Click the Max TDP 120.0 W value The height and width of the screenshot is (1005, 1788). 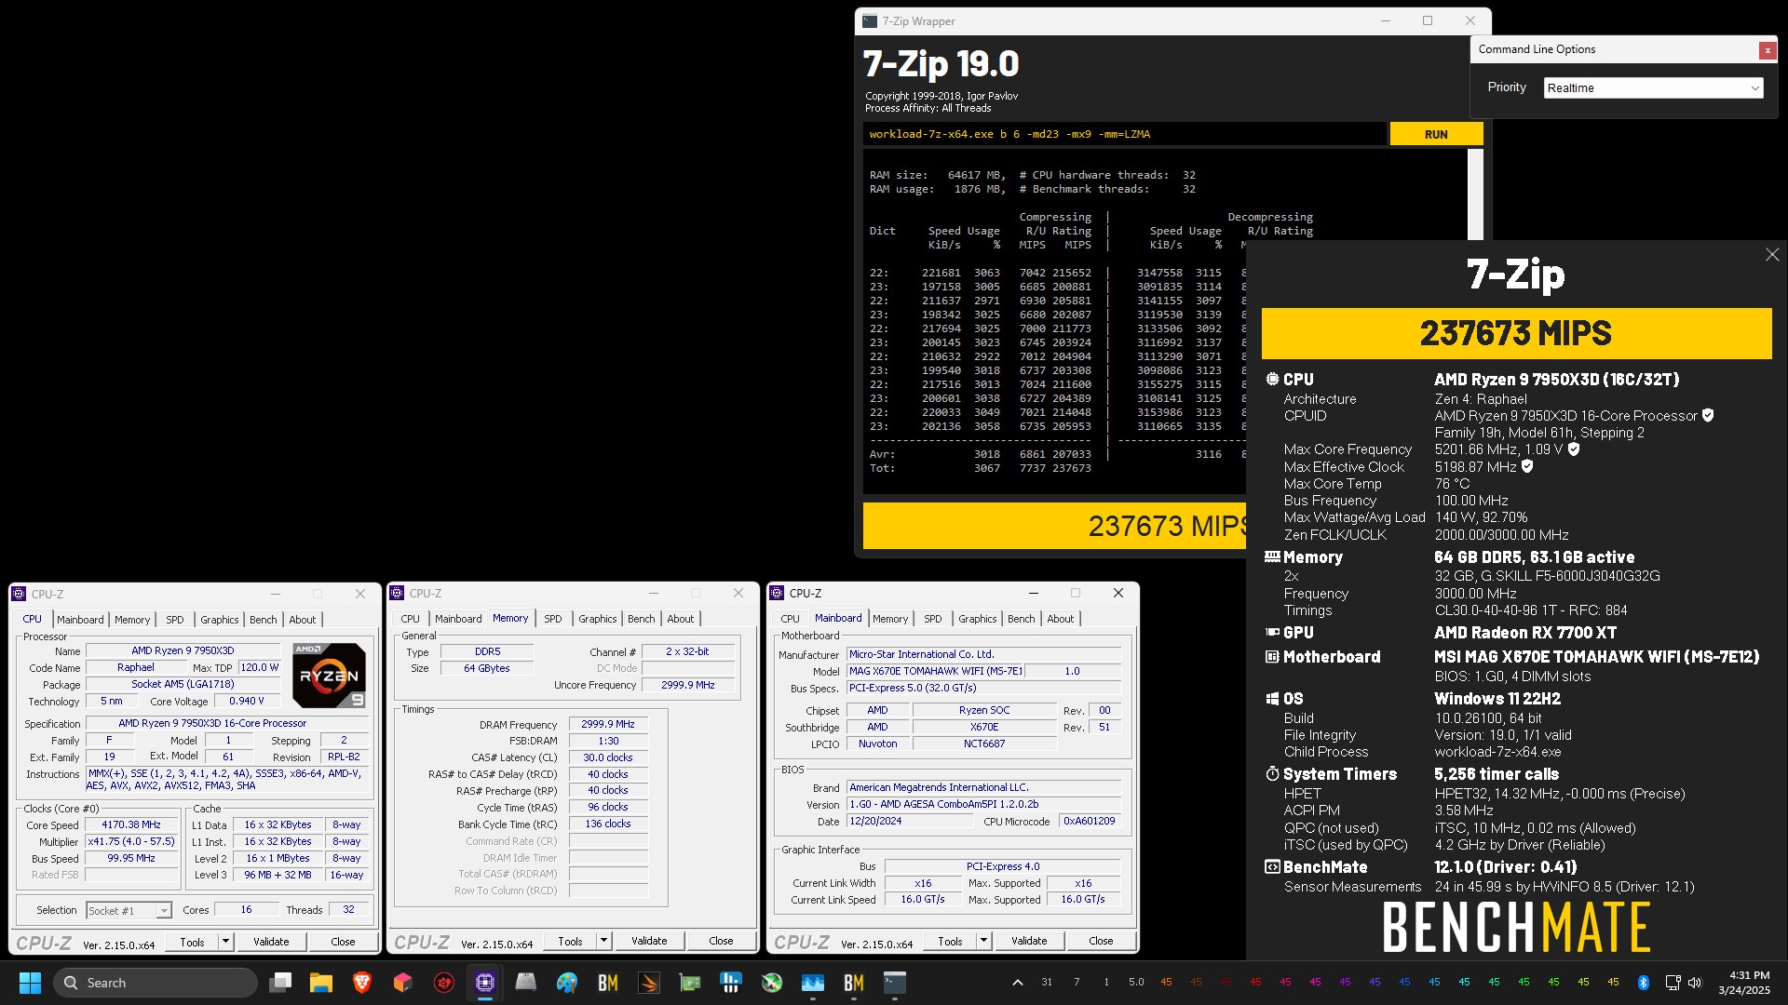tap(260, 668)
